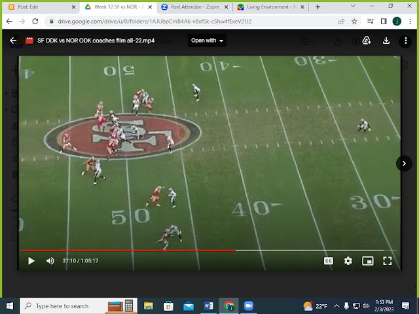Open Microsoft Store from taskbar
This screenshot has height=314, width=419.
tap(168, 306)
